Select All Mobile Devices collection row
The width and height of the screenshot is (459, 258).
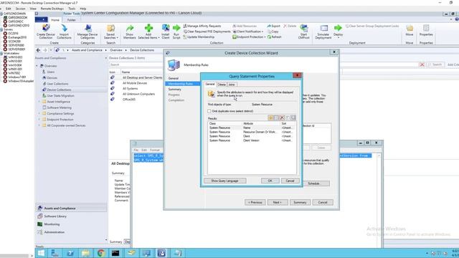135,83
